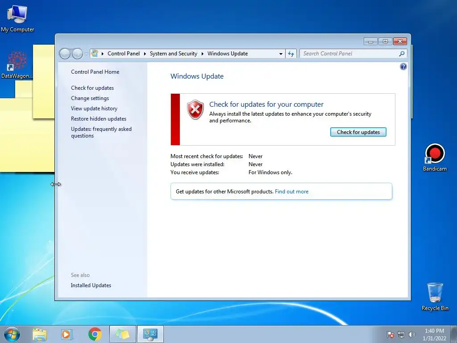Open the My Computer desktop icon
Image resolution: width=457 pixels, height=343 pixels.
pos(17,18)
